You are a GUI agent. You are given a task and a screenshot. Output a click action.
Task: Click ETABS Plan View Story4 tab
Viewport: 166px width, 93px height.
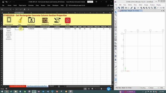pos(130,11)
